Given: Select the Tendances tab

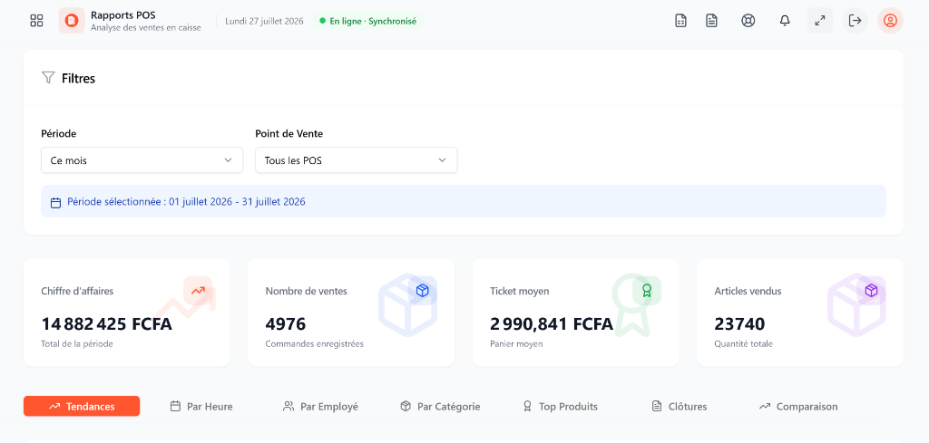Looking at the screenshot, I should [82, 407].
